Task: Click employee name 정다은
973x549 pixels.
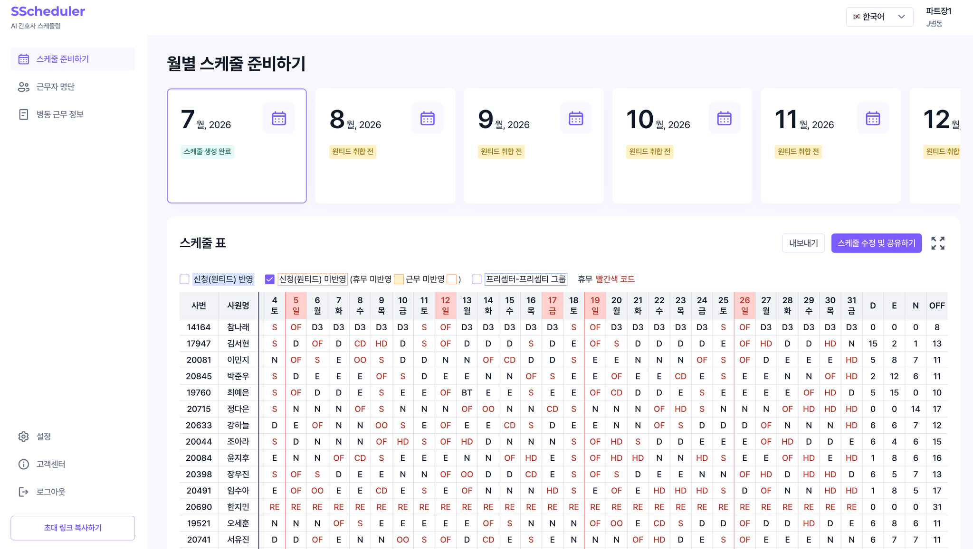Action: (x=238, y=409)
